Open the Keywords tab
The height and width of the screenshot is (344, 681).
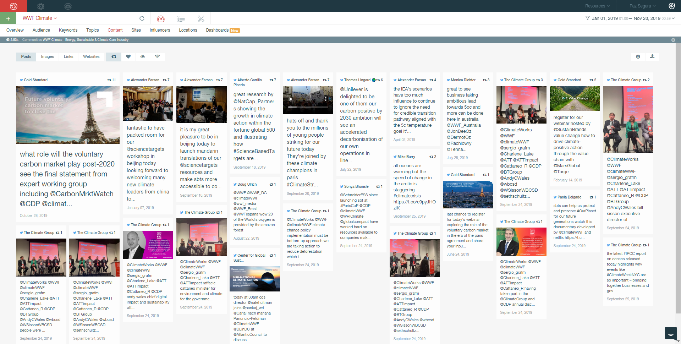[x=68, y=30]
